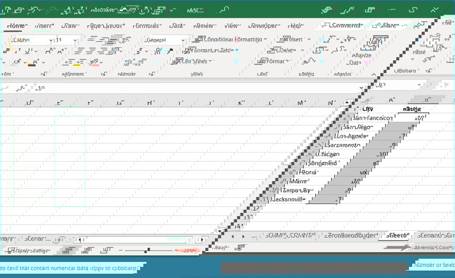Apply Percent Style number format
The height and width of the screenshot is (278, 455).
[x=157, y=51]
